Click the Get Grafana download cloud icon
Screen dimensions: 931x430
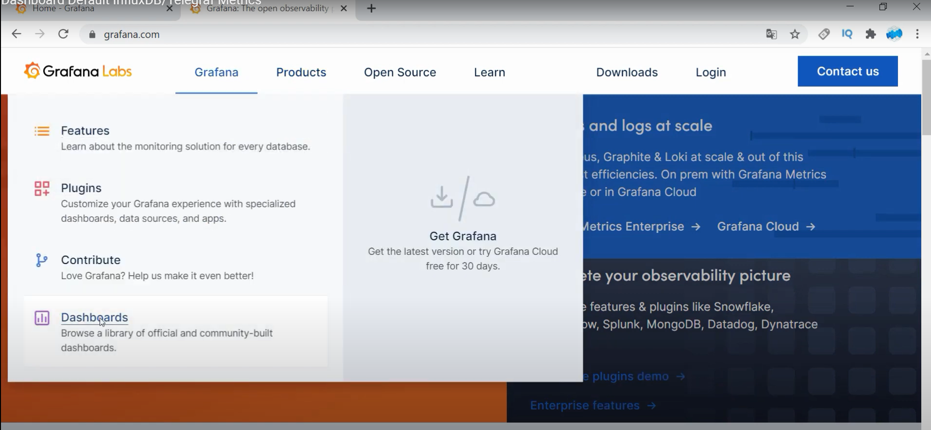click(x=463, y=198)
